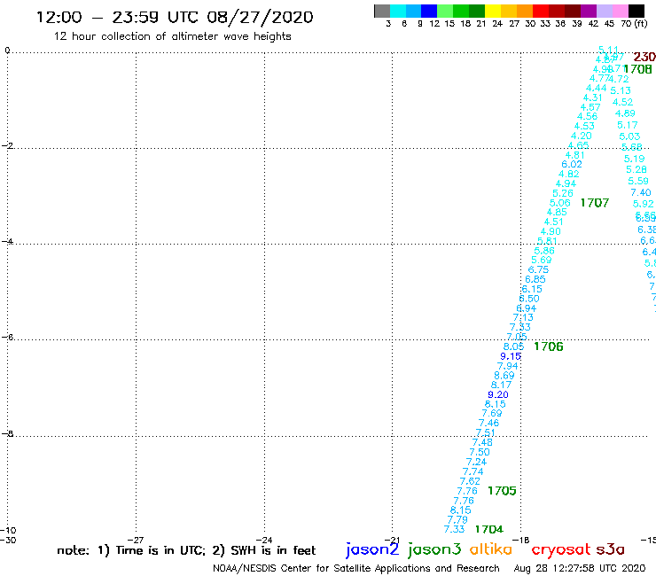
Task: Click the wave height value 7.13
Action: [x=523, y=318]
